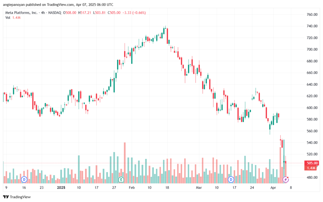
Task: Click the Meta Platforms, Inc. symbol title
Action: [21, 13]
